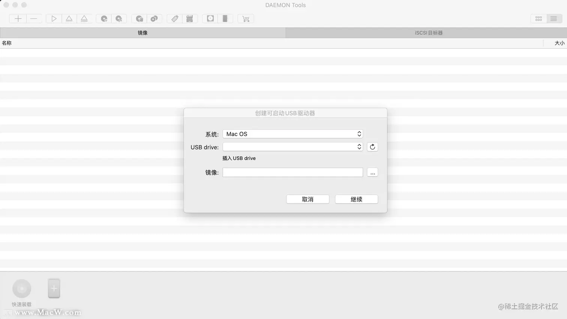Click the create data image disc icon
Screen dimensions: 567x319
pyautogui.click(x=104, y=19)
